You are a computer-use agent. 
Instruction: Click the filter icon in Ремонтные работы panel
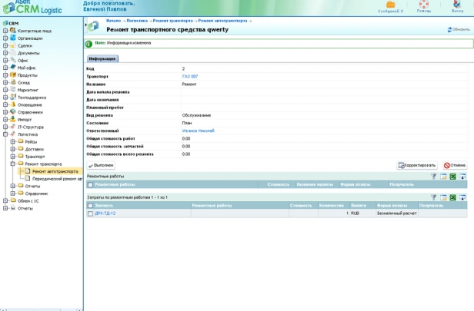[x=433, y=177]
